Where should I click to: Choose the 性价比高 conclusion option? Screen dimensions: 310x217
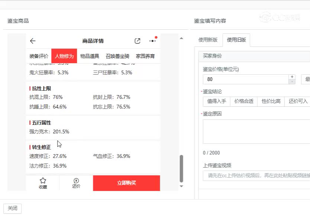pyautogui.click(x=271, y=101)
